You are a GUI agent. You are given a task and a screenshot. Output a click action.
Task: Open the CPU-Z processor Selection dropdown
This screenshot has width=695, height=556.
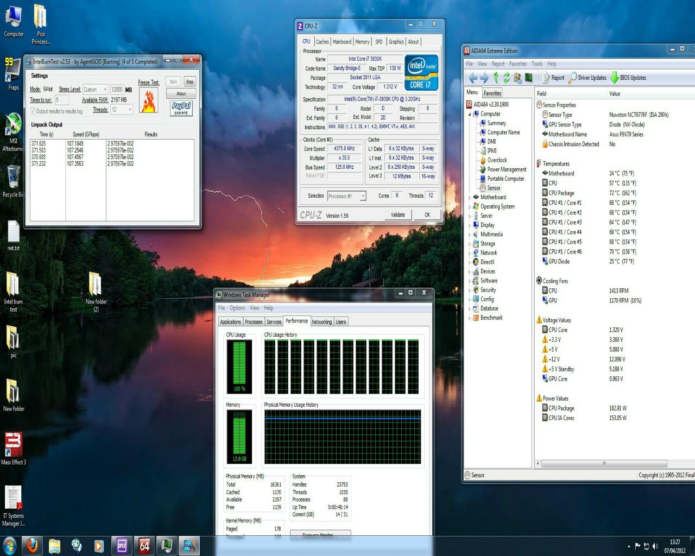346,196
